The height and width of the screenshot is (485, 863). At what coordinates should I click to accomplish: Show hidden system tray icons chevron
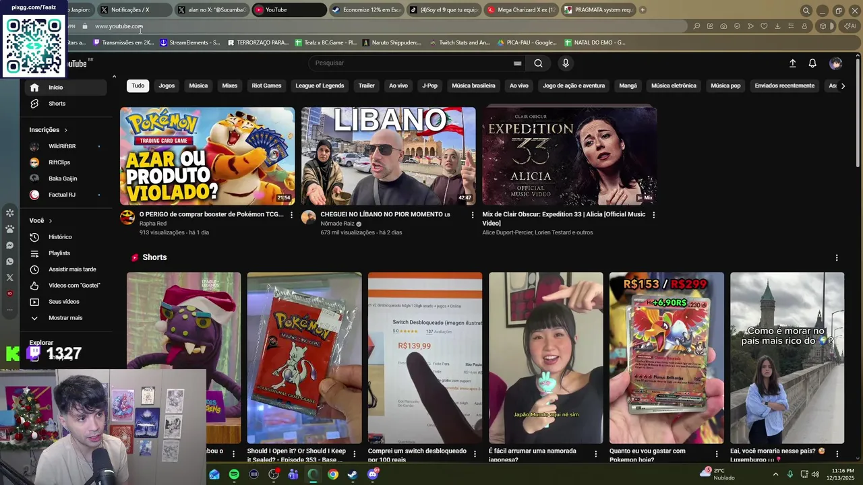pyautogui.click(x=775, y=474)
